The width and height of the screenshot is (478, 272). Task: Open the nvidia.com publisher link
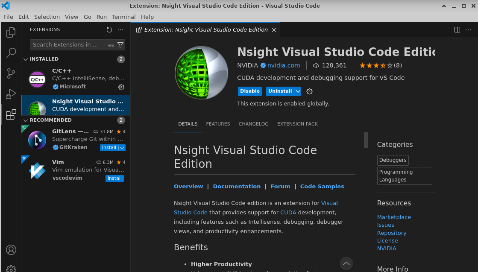(284, 65)
